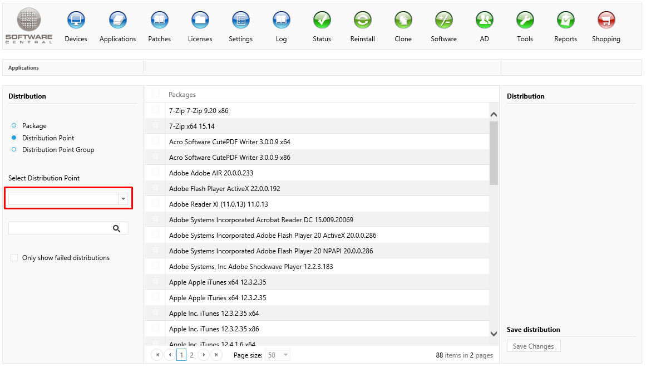Jump to the last page of packages
The width and height of the screenshot is (646, 367).
(216, 355)
